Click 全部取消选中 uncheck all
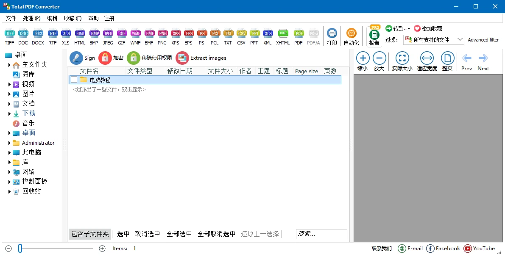Image resolution: width=505 pixels, height=257 pixels. (x=216, y=234)
